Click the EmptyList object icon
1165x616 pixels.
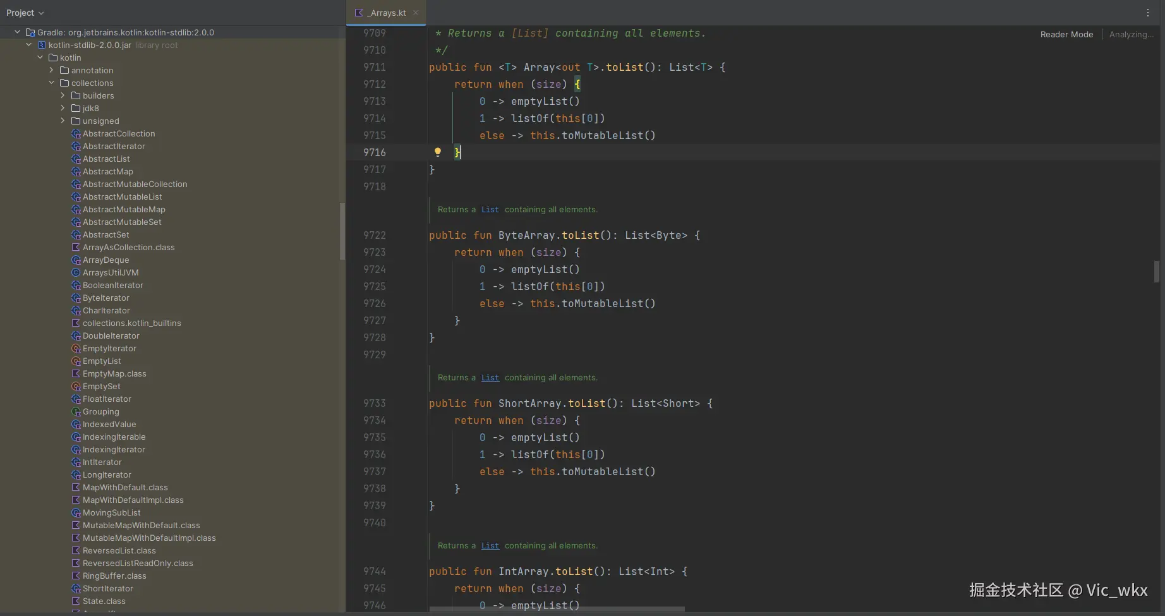[x=76, y=361]
